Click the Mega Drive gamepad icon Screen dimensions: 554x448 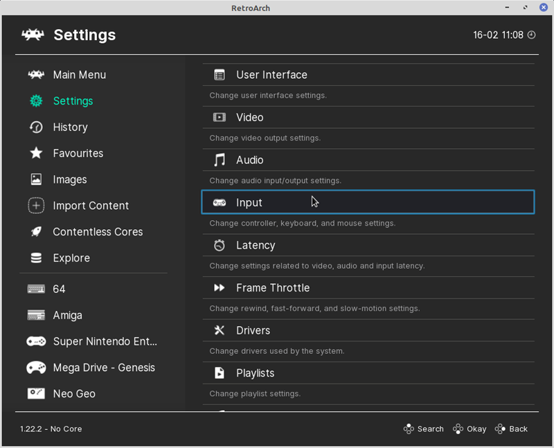(36, 368)
